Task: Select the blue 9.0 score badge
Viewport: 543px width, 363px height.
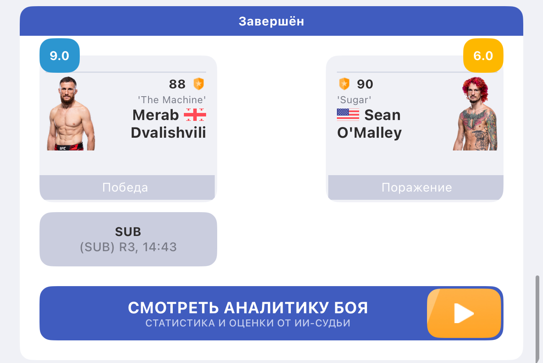Action: coord(60,55)
